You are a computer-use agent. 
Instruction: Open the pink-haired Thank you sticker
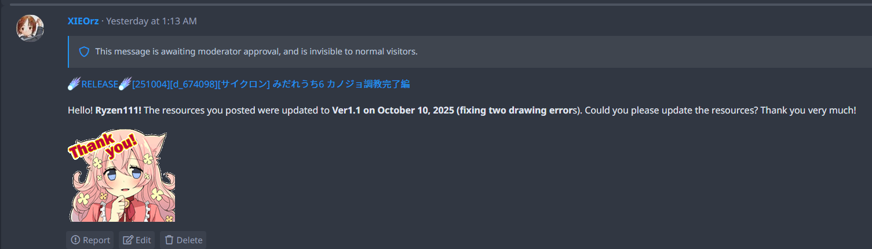click(121, 176)
